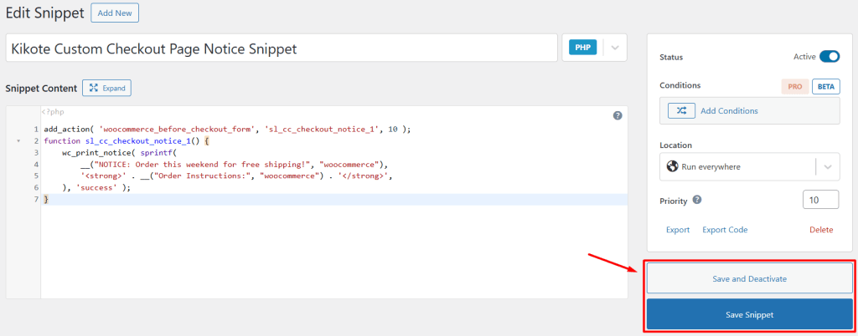Click the Priority help tooltip icon
The width and height of the screenshot is (858, 336).
[x=697, y=201]
